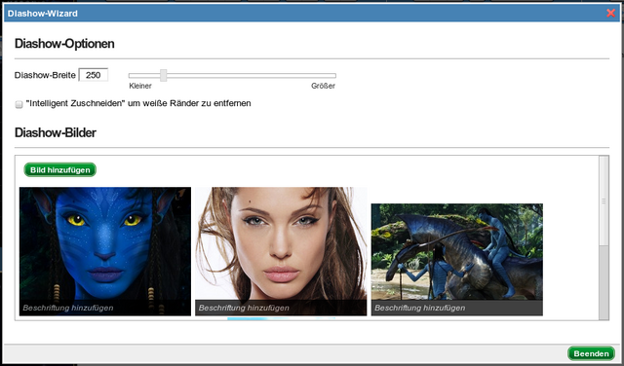The width and height of the screenshot is (624, 366).
Task: Add caption on the blue face image
Action: (68, 308)
